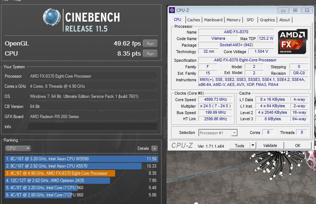Click the Name field AMD FX-8370

click(236, 32)
